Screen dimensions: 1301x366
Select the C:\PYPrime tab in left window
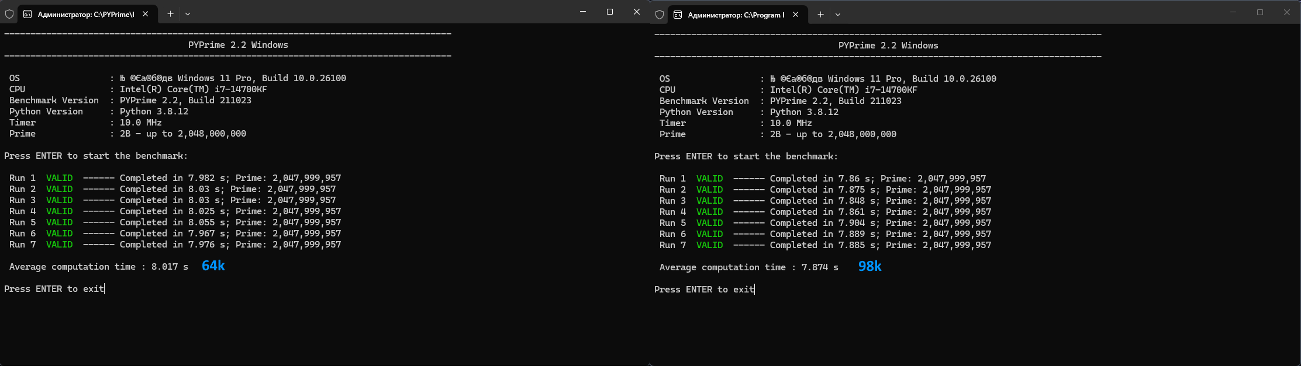coord(88,14)
